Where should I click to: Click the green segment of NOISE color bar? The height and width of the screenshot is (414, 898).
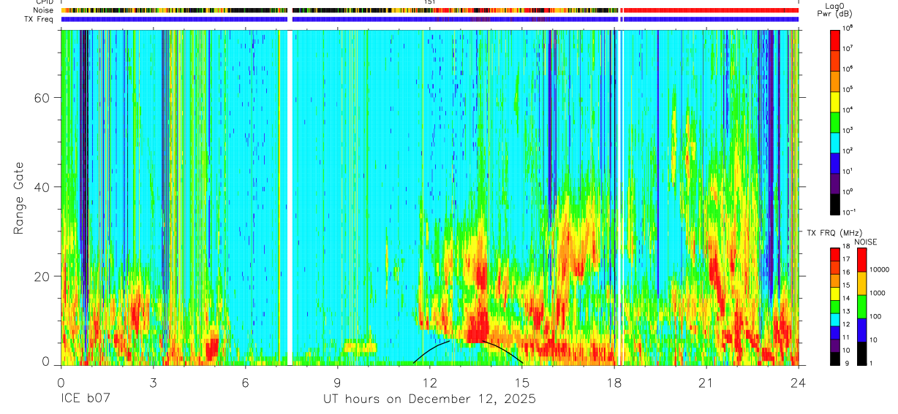pos(861,307)
